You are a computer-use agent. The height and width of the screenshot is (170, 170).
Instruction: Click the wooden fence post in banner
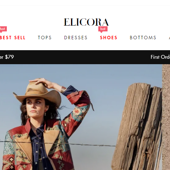tap(137, 126)
